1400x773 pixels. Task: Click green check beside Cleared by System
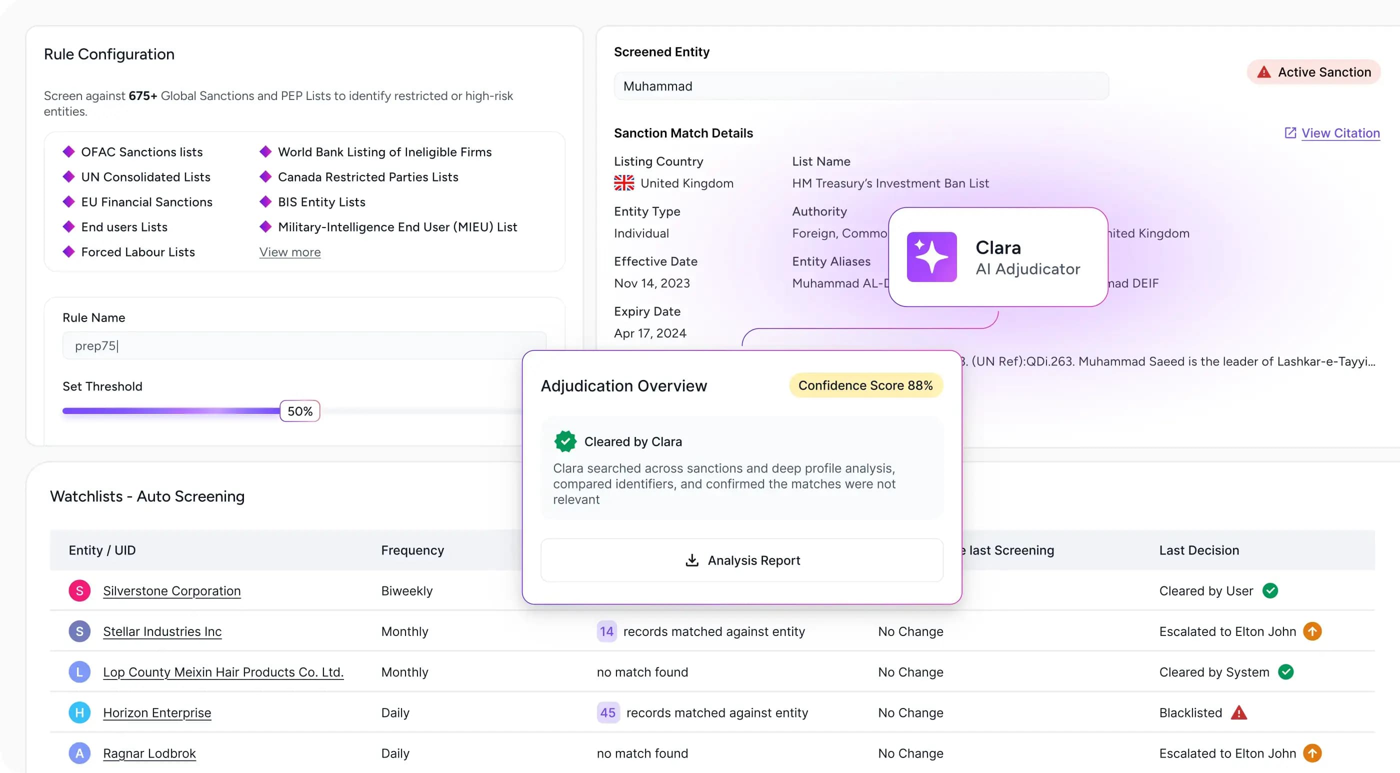point(1286,672)
